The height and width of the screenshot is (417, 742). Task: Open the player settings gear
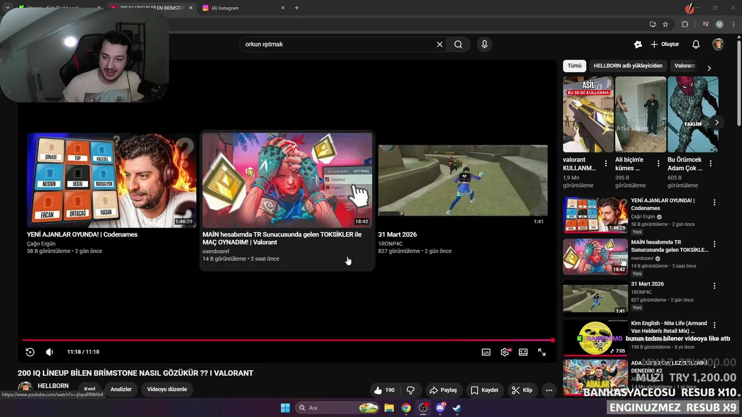click(x=505, y=352)
